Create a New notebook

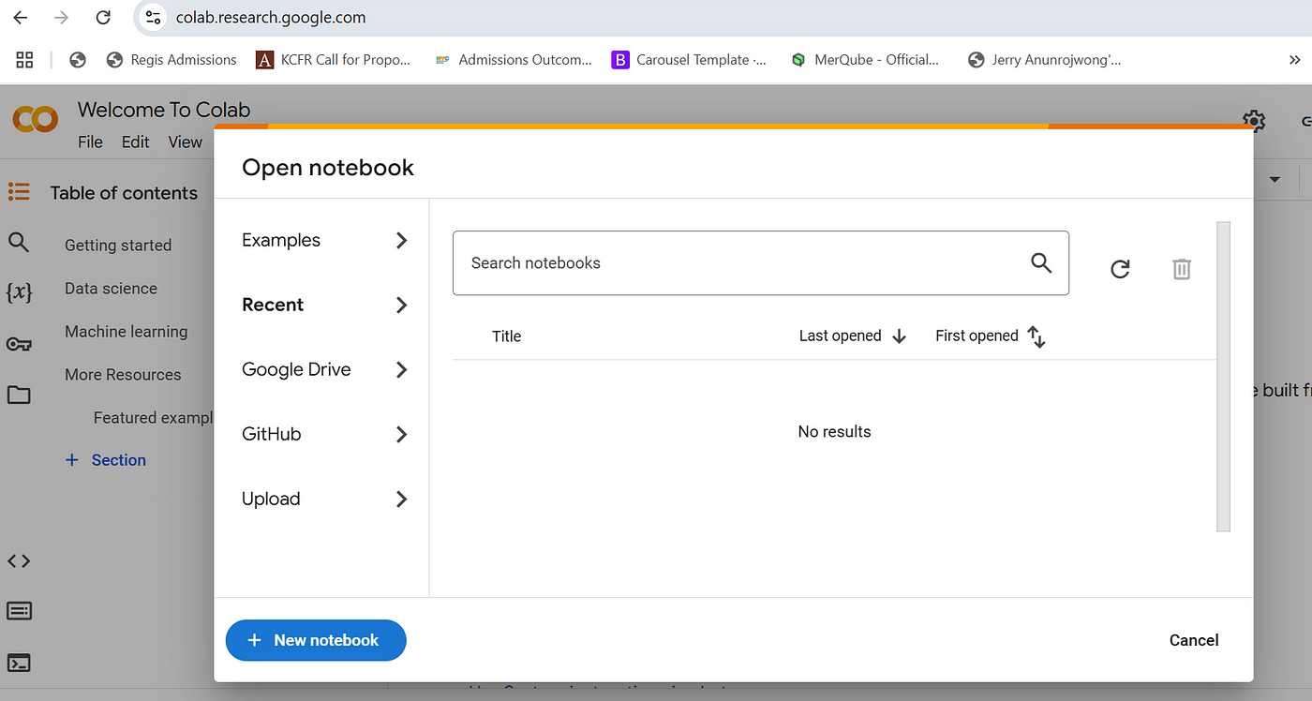[316, 640]
